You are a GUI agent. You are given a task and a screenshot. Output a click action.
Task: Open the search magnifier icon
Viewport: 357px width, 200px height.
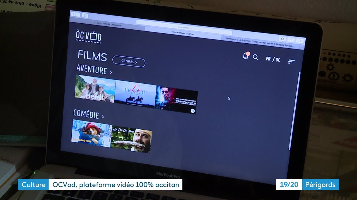255,57
